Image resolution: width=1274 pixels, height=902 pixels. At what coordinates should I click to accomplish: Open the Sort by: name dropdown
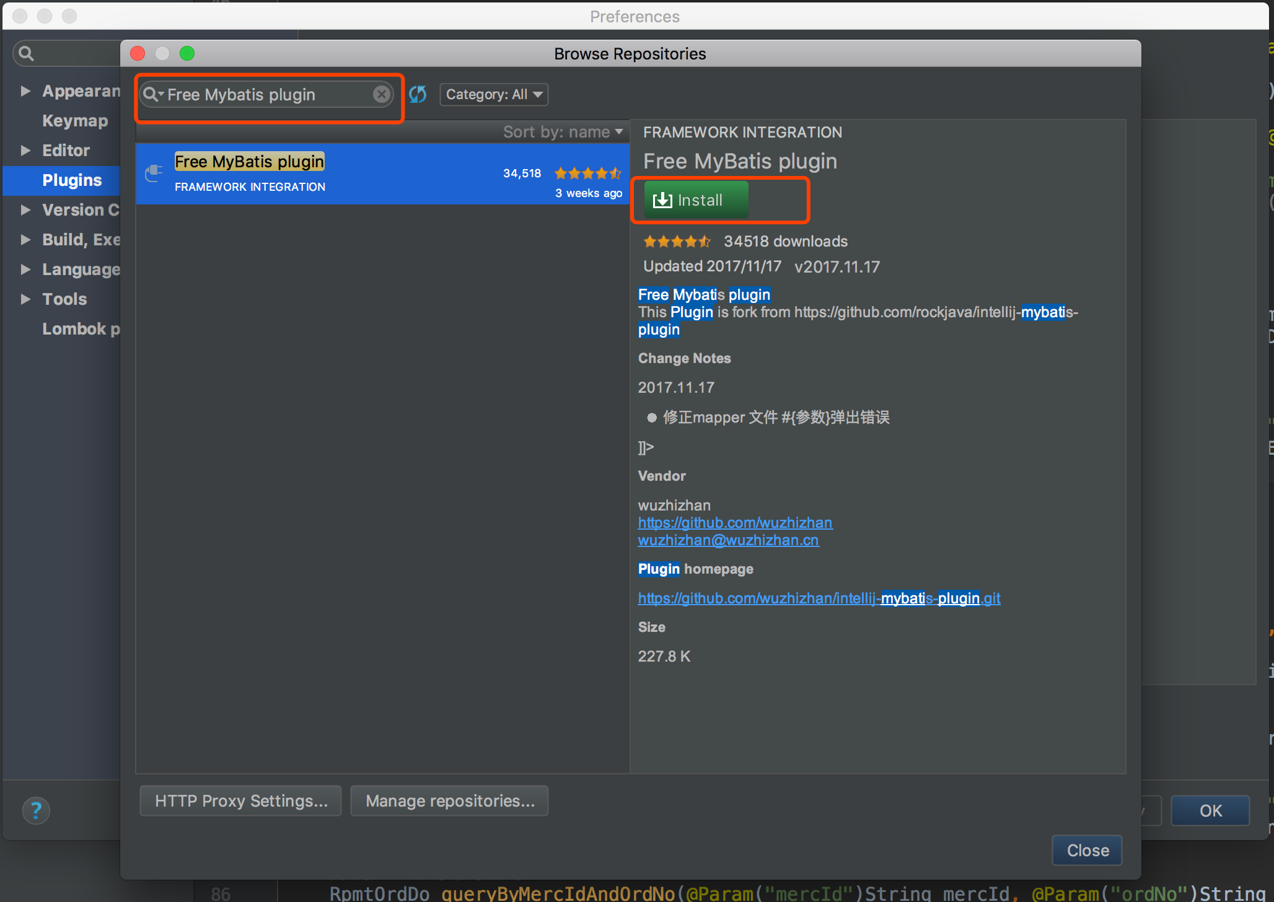click(563, 132)
